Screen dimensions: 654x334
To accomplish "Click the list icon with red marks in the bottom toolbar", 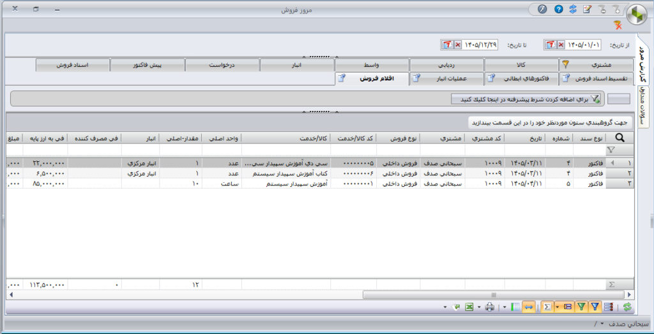I will tap(609, 307).
